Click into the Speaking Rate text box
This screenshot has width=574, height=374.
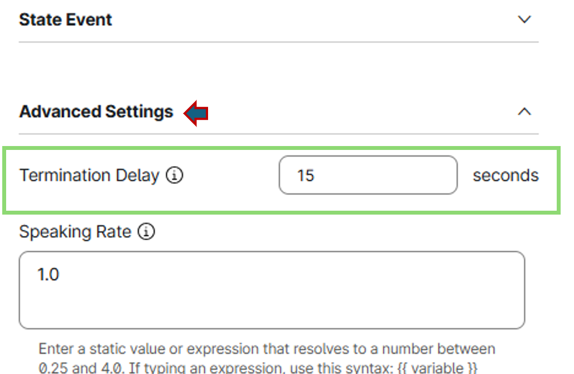coord(272,290)
